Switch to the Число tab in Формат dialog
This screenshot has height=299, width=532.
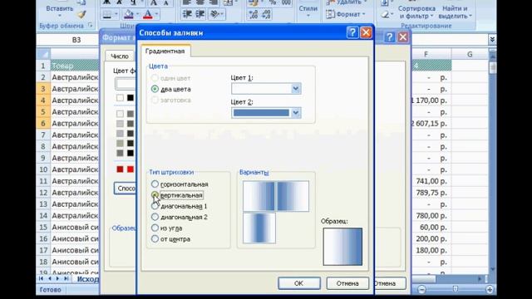[120, 56]
